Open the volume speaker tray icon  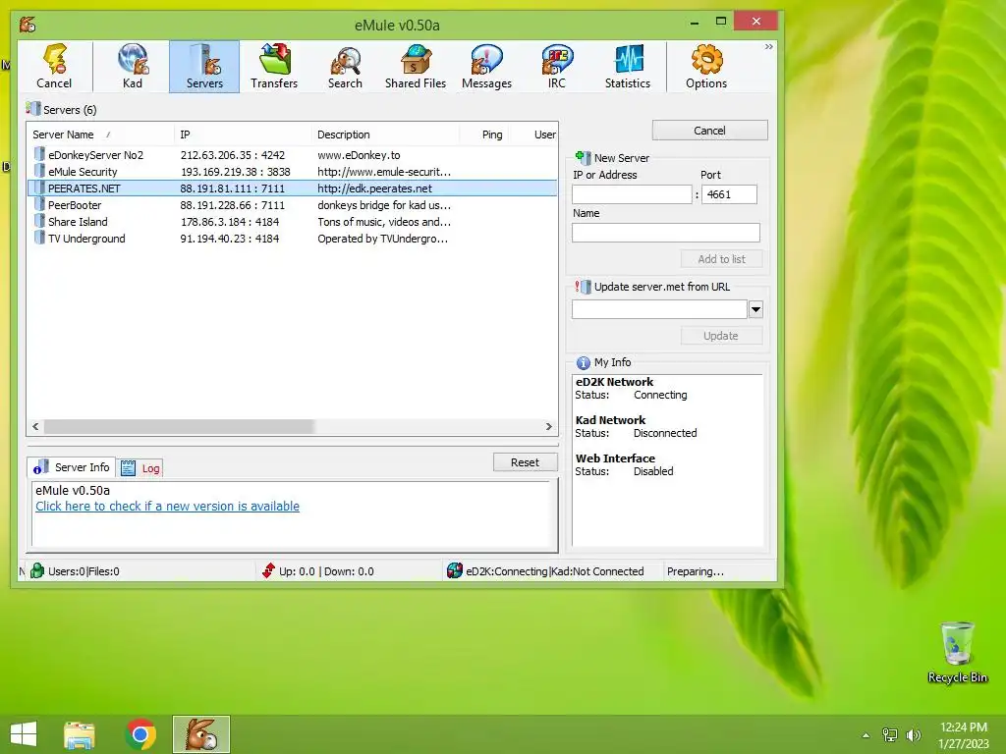pyautogui.click(x=913, y=734)
